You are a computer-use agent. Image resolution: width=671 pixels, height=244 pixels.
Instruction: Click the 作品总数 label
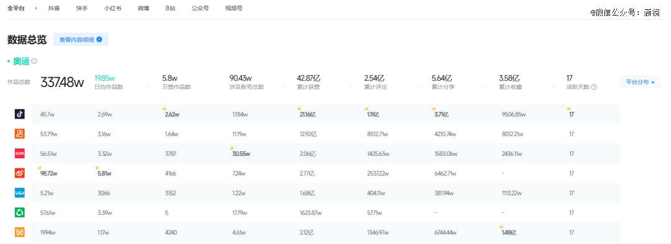[x=19, y=82]
